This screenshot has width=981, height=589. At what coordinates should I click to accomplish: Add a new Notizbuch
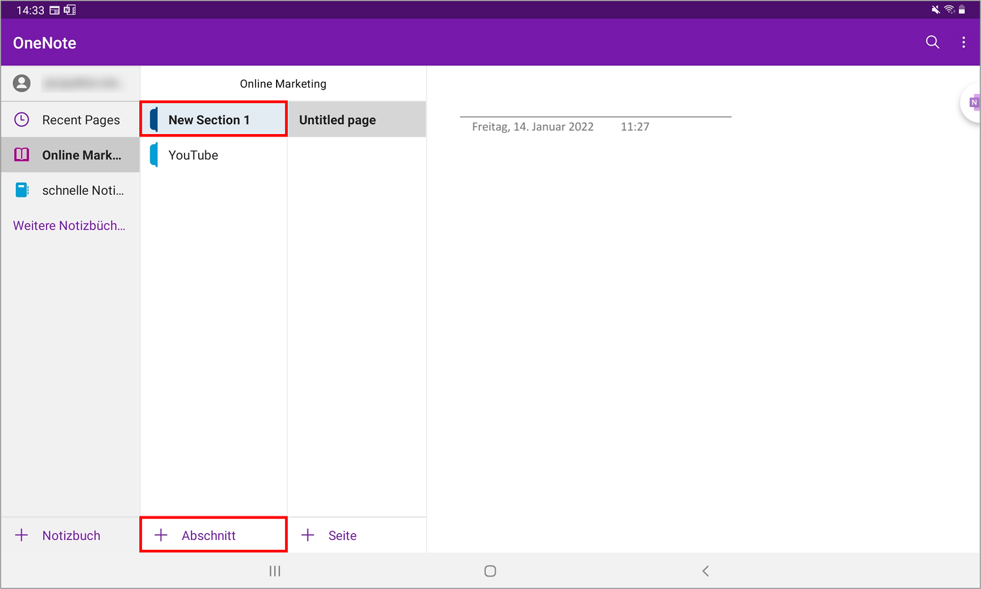tap(70, 535)
